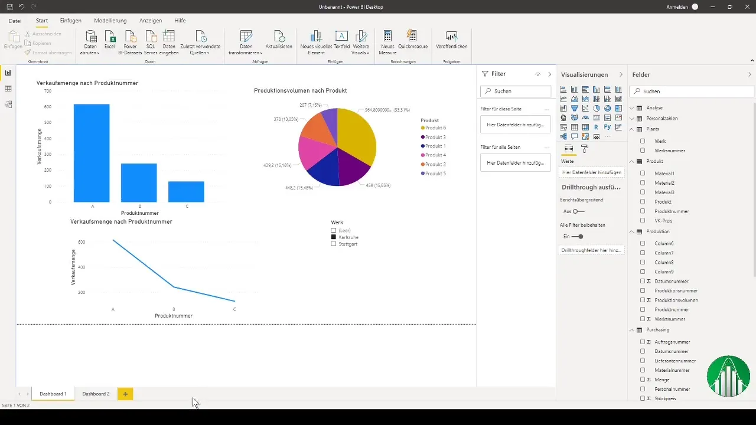Screen dimensions: 756x425
Task: Select the Python visual icon
Action: point(607,127)
